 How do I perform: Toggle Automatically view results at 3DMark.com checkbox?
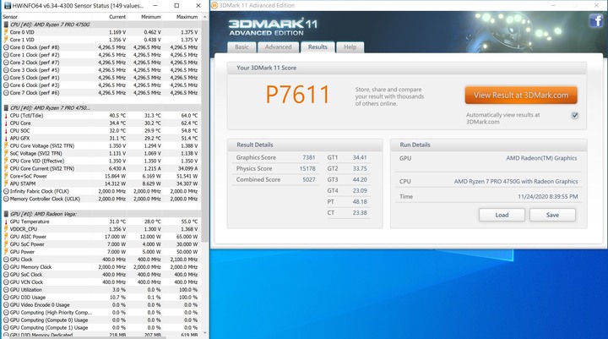(575, 115)
